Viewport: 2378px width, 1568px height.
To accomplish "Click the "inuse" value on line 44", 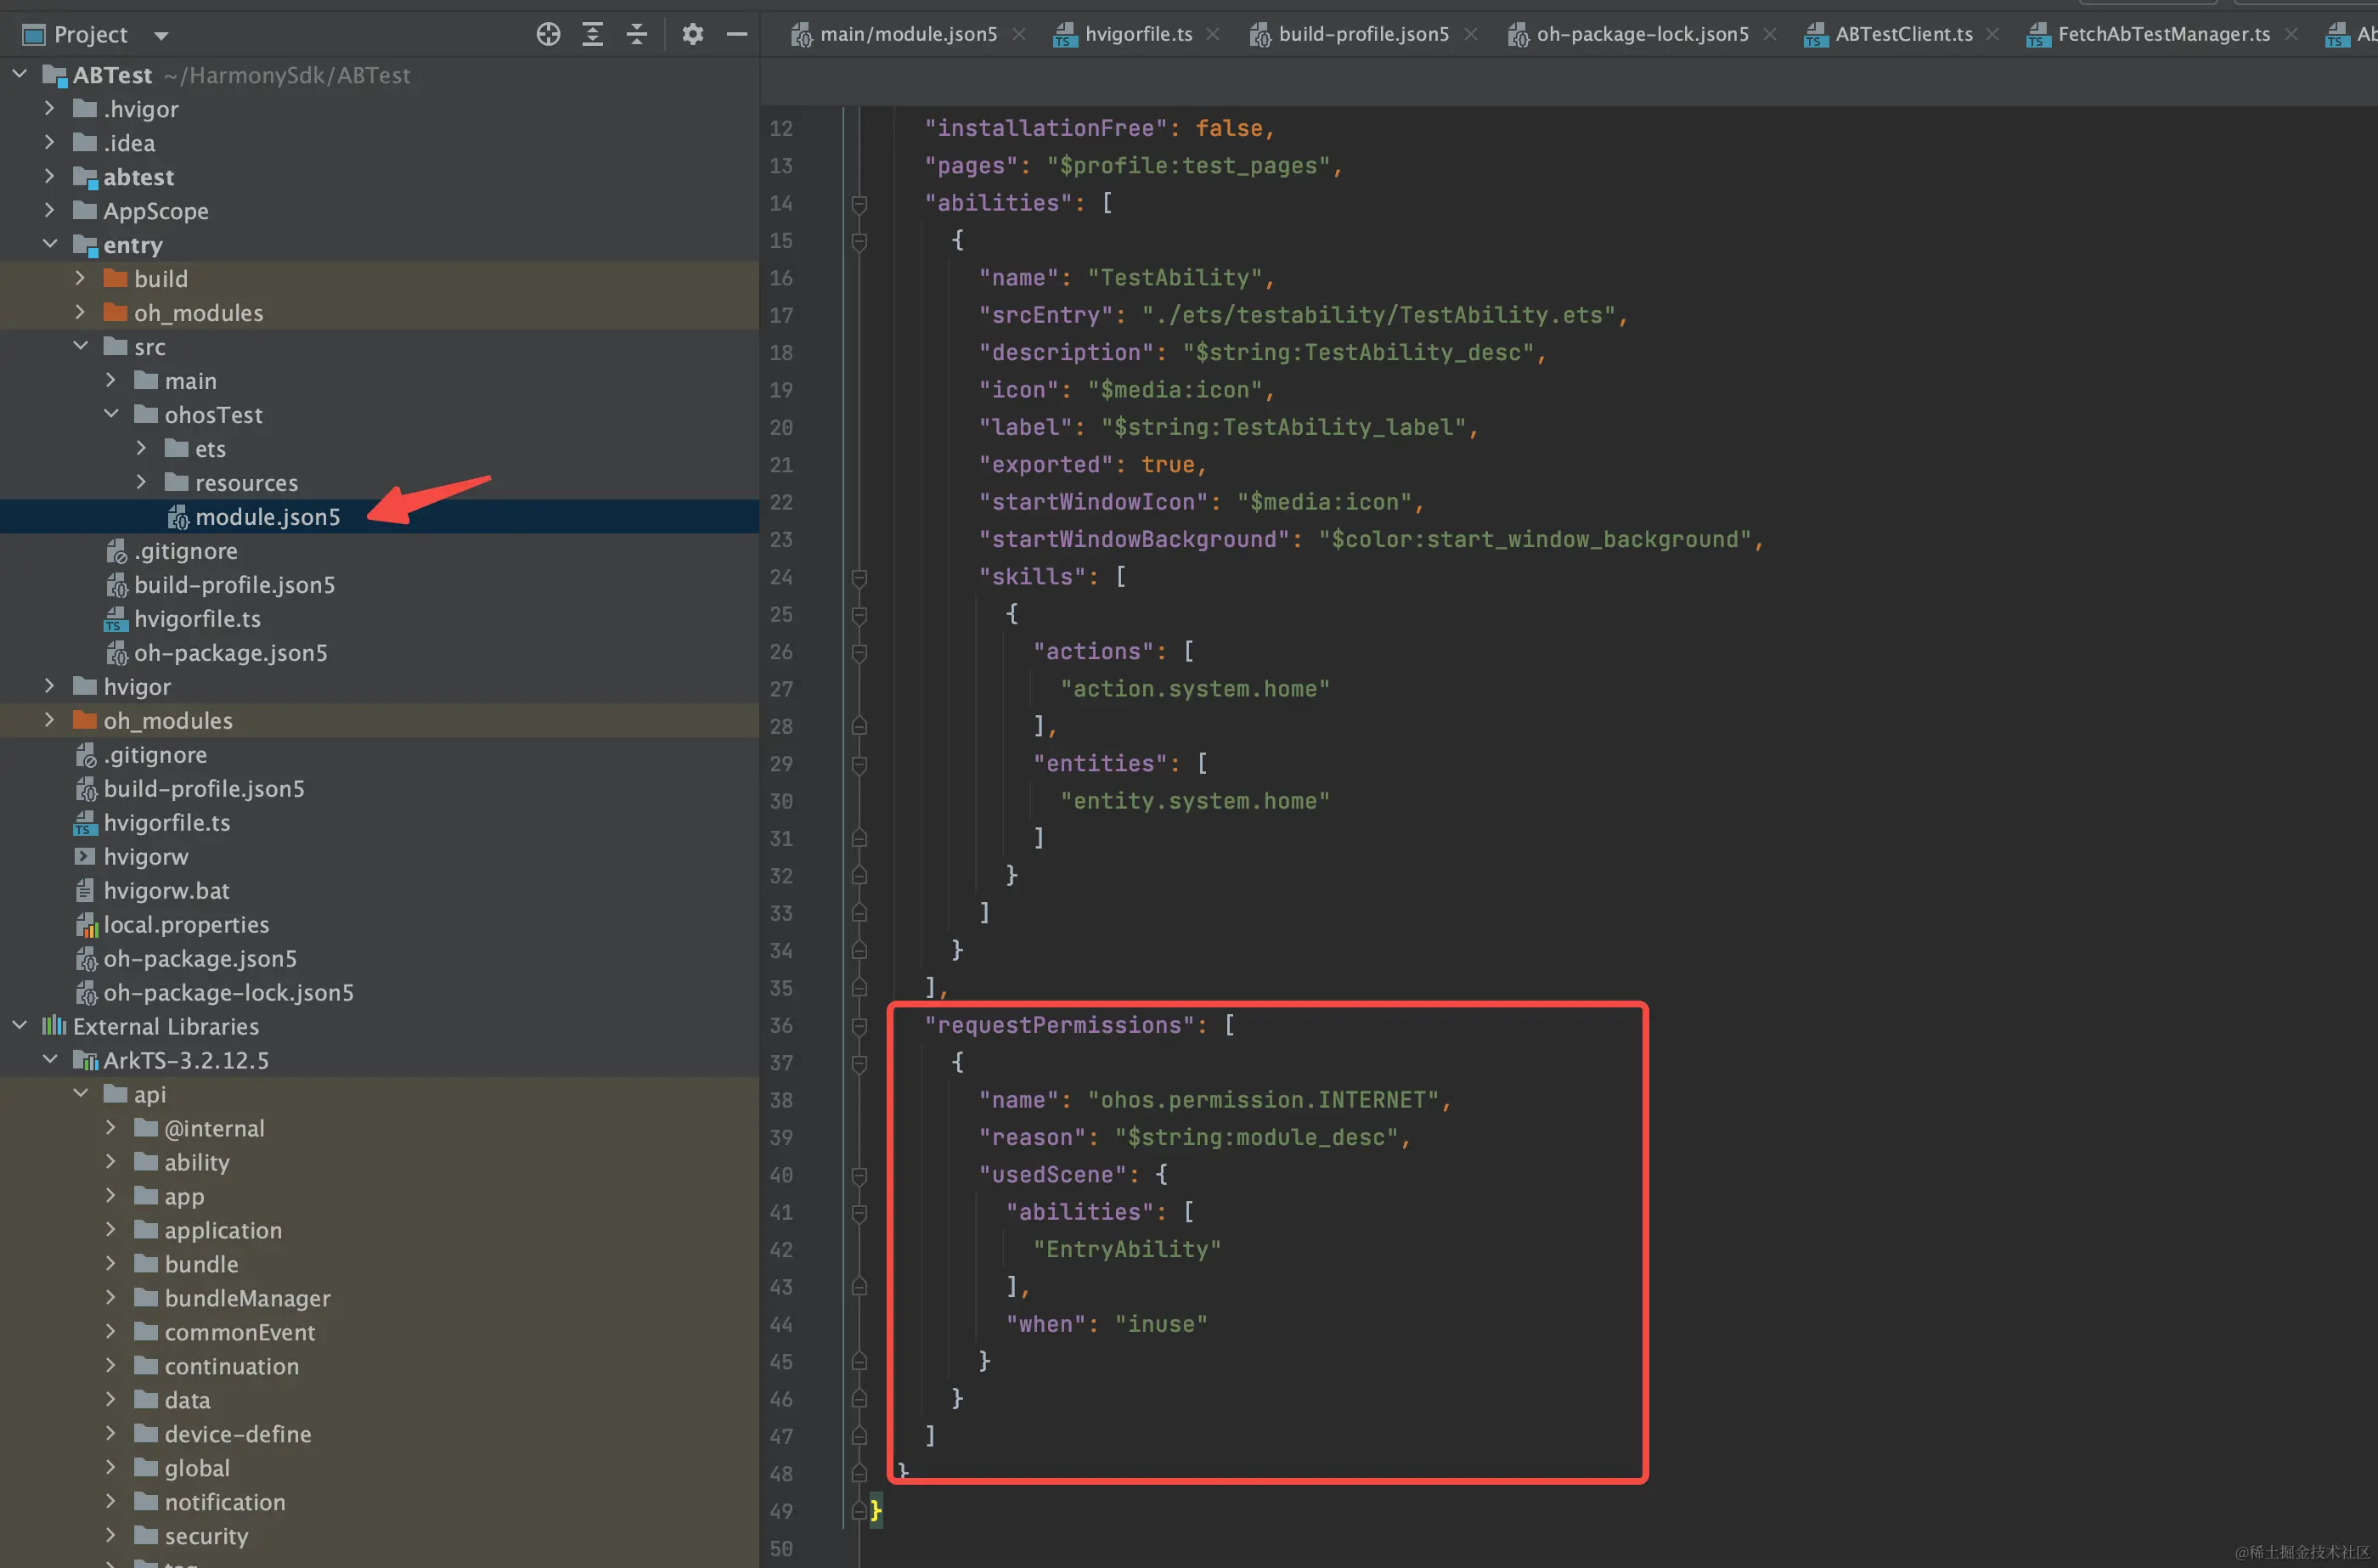I will point(1160,1324).
